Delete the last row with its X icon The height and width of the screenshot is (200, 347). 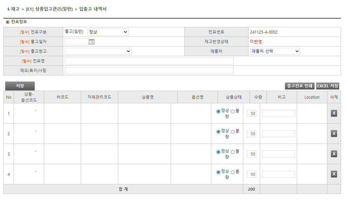[334, 174]
